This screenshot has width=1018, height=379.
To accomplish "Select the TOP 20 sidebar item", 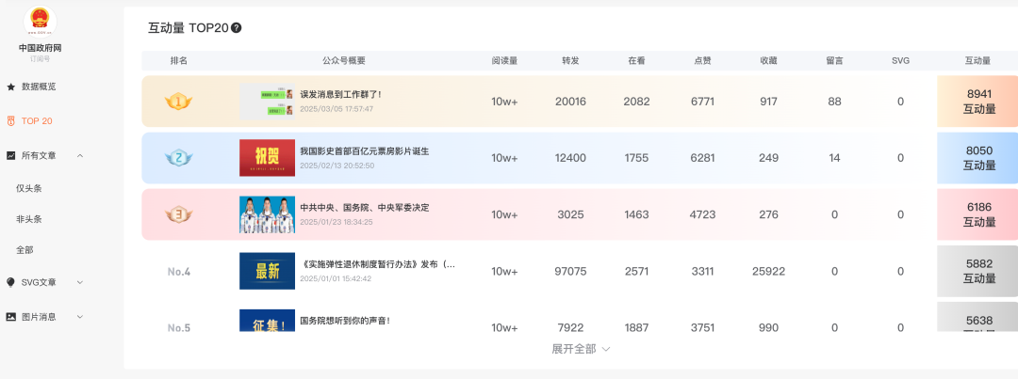I will 37,121.
